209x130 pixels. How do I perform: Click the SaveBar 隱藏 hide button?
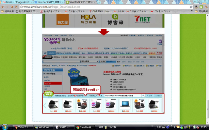[150, 96]
